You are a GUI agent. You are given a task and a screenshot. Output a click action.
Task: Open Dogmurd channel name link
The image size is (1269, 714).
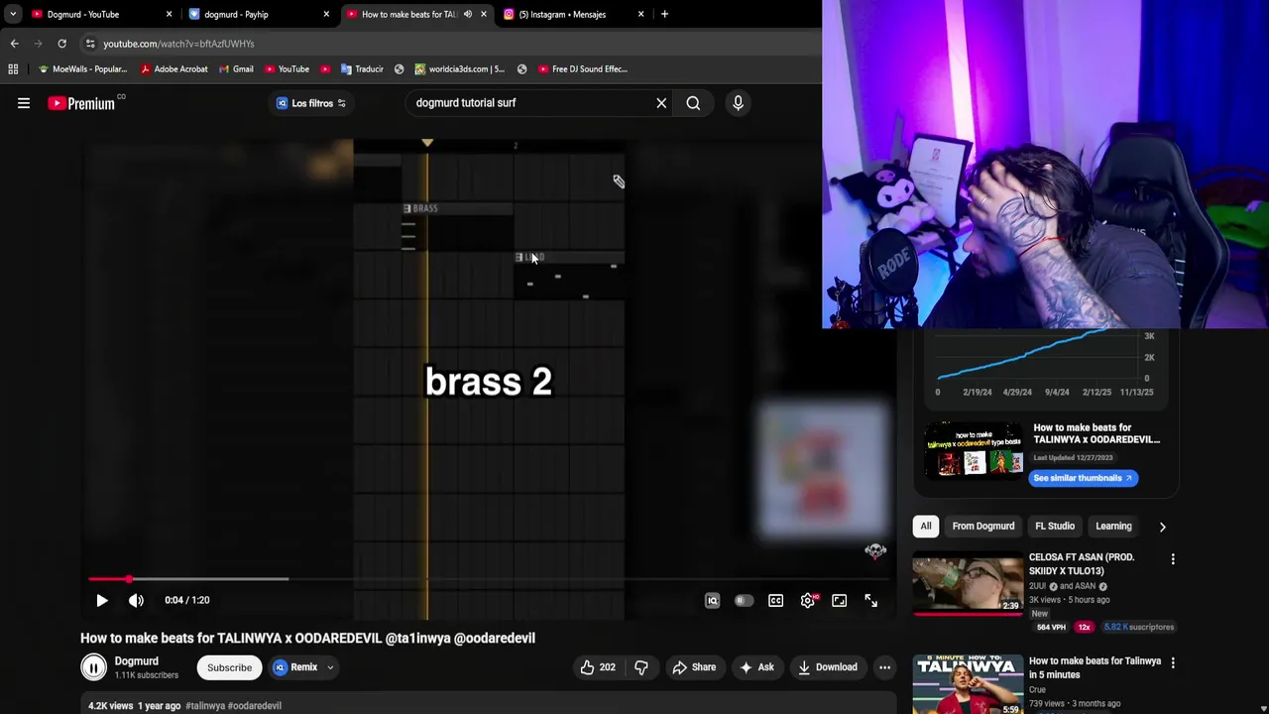pos(136,661)
